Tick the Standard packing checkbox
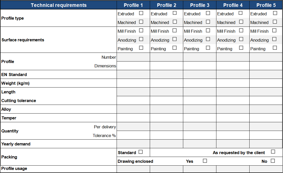Screen dimensions: 283x173 pos(141,152)
